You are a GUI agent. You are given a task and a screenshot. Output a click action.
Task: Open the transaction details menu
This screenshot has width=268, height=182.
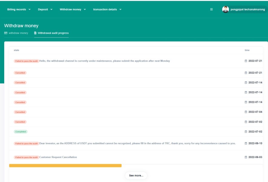[x=105, y=9]
